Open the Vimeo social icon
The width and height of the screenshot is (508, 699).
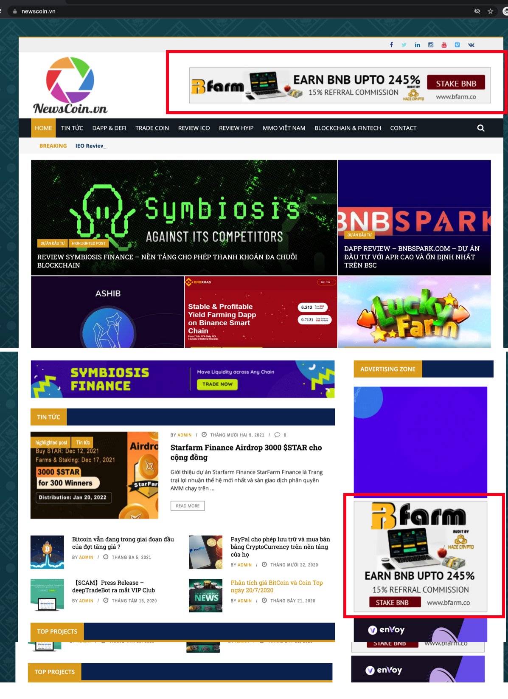point(457,45)
